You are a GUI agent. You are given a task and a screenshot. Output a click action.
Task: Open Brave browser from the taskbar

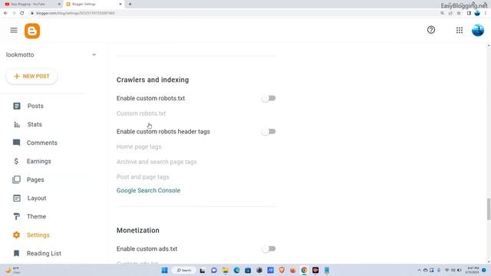(282, 271)
